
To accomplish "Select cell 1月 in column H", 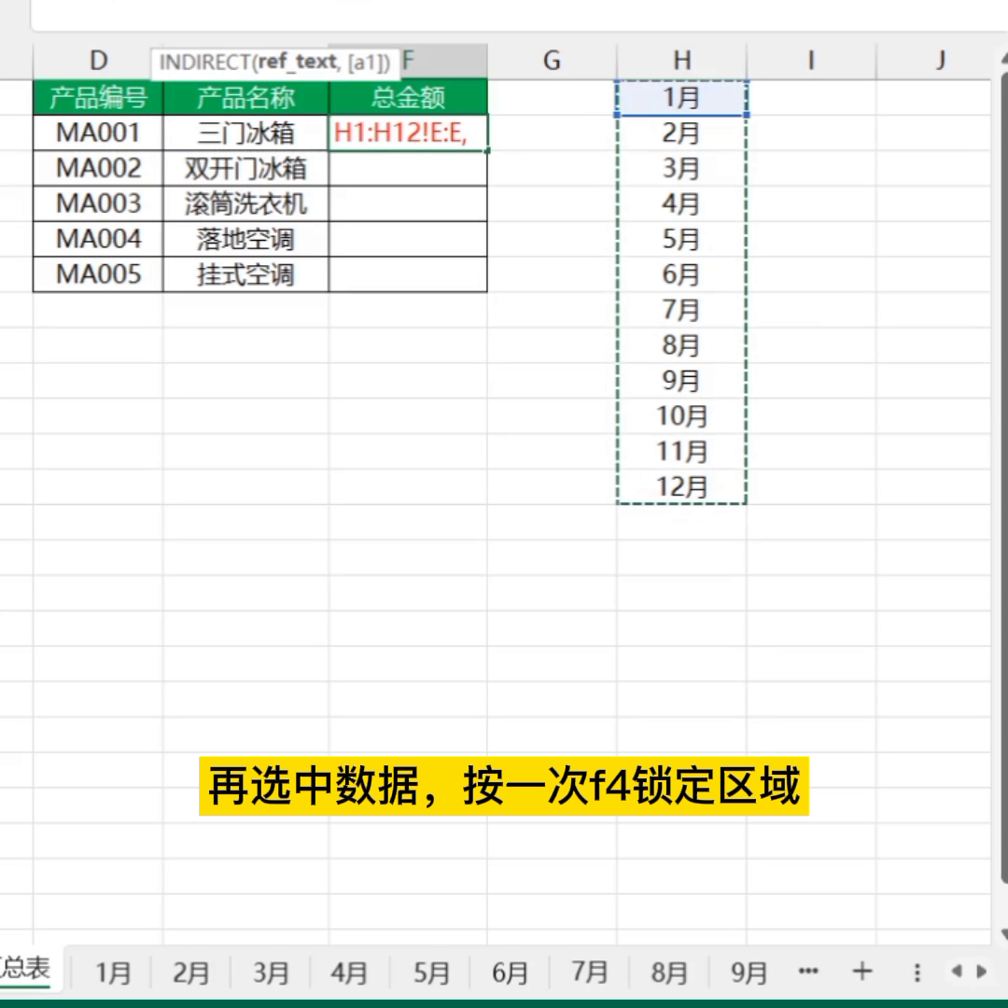I will (681, 98).
